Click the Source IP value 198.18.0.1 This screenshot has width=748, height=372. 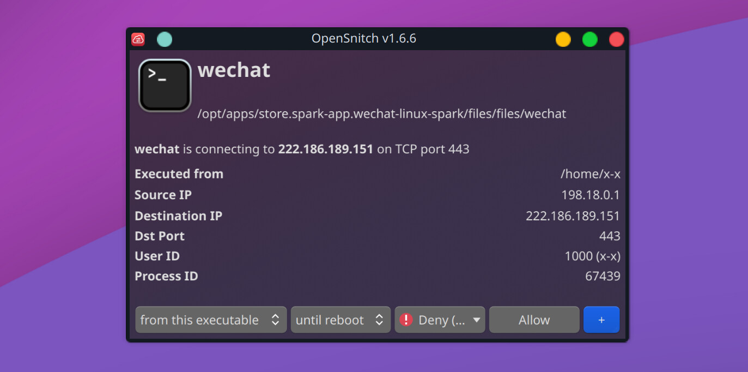point(591,195)
